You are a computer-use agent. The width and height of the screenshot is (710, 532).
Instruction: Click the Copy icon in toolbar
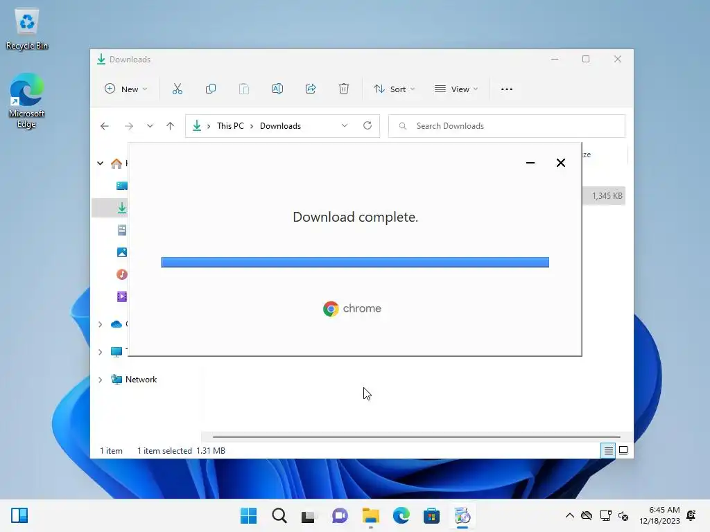(211, 89)
